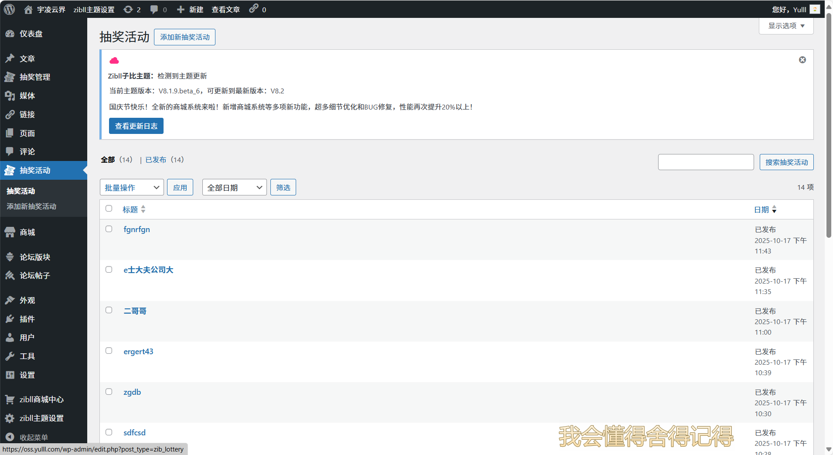Image resolution: width=833 pixels, height=455 pixels.
Task: Open the comments bubble in admin bar
Action: (x=154, y=9)
